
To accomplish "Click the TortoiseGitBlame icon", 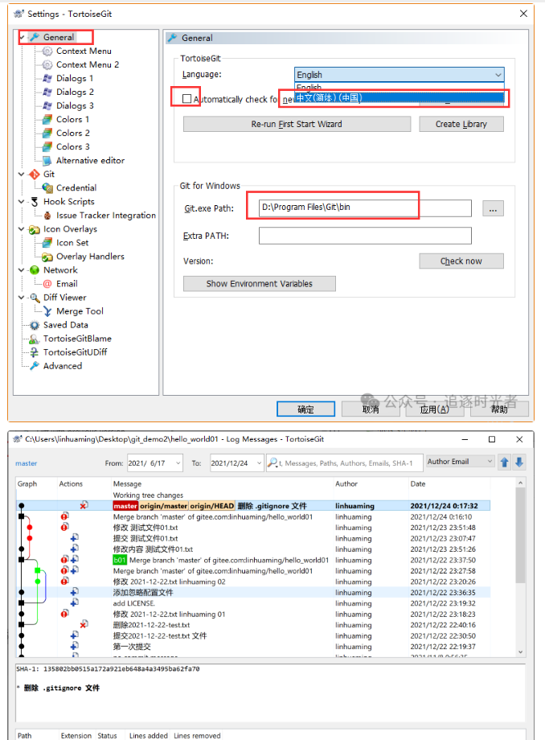I will point(35,339).
